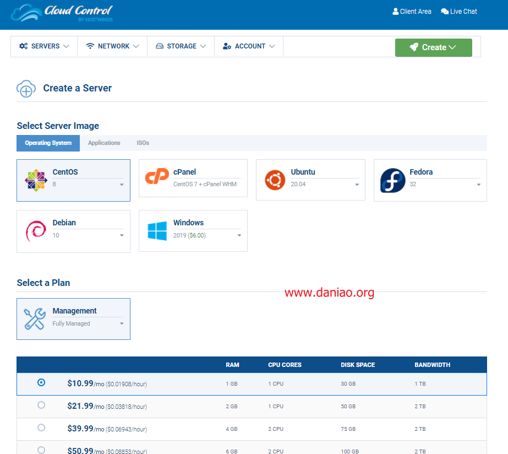Screen dimensions: 508x454
Task: Click the Select a Plan heading
Action: (43, 283)
